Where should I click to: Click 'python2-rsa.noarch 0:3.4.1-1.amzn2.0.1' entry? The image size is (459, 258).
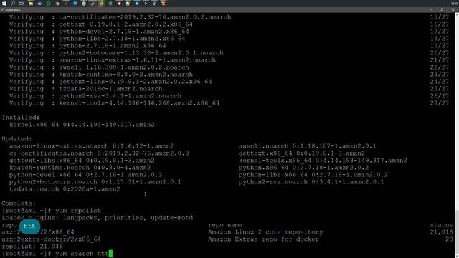tap(311, 182)
